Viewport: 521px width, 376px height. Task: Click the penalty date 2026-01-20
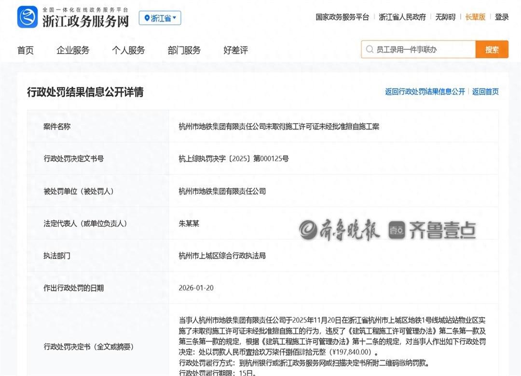click(x=196, y=288)
